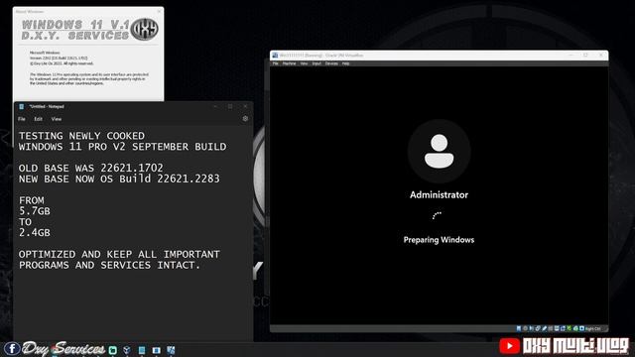Open the VirtualBox Input menu

click(317, 63)
